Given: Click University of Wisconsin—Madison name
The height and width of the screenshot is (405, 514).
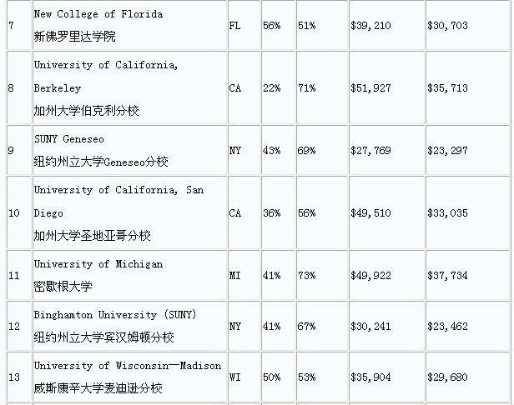Looking at the screenshot, I should point(128,366).
